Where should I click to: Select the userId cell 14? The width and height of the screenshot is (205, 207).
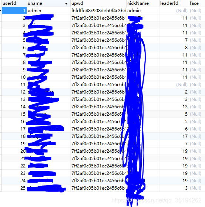(14, 107)
